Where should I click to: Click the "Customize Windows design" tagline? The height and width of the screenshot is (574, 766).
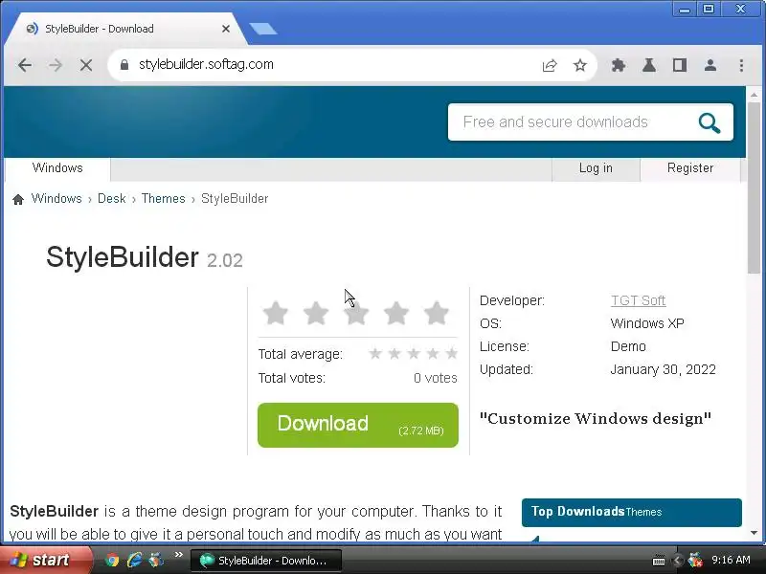click(x=595, y=419)
